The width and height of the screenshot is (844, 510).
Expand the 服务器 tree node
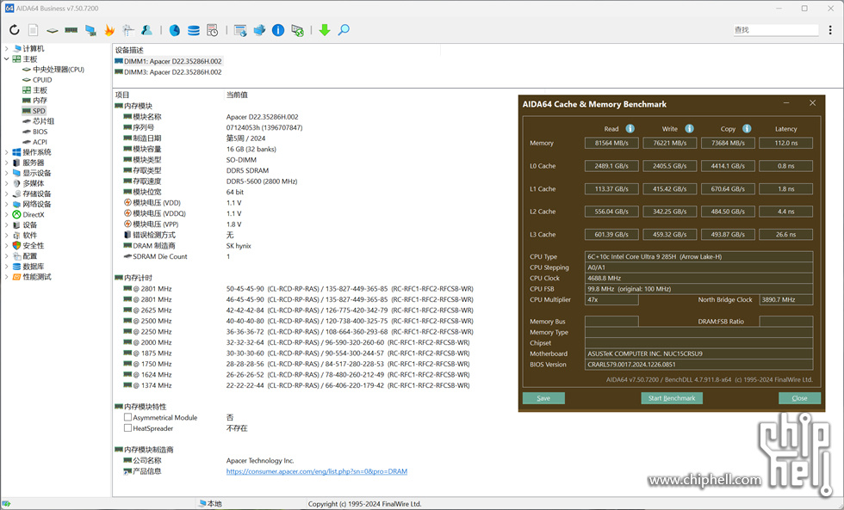pos(7,163)
